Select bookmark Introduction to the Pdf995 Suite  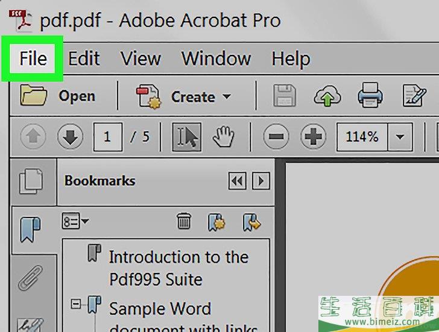178,268
